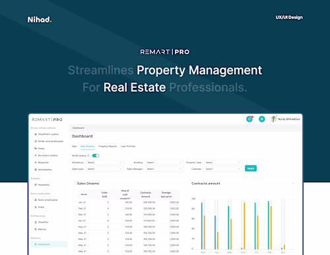Select the Apr-21 table row cell
The image size is (330, 255).
[x=82, y=221]
